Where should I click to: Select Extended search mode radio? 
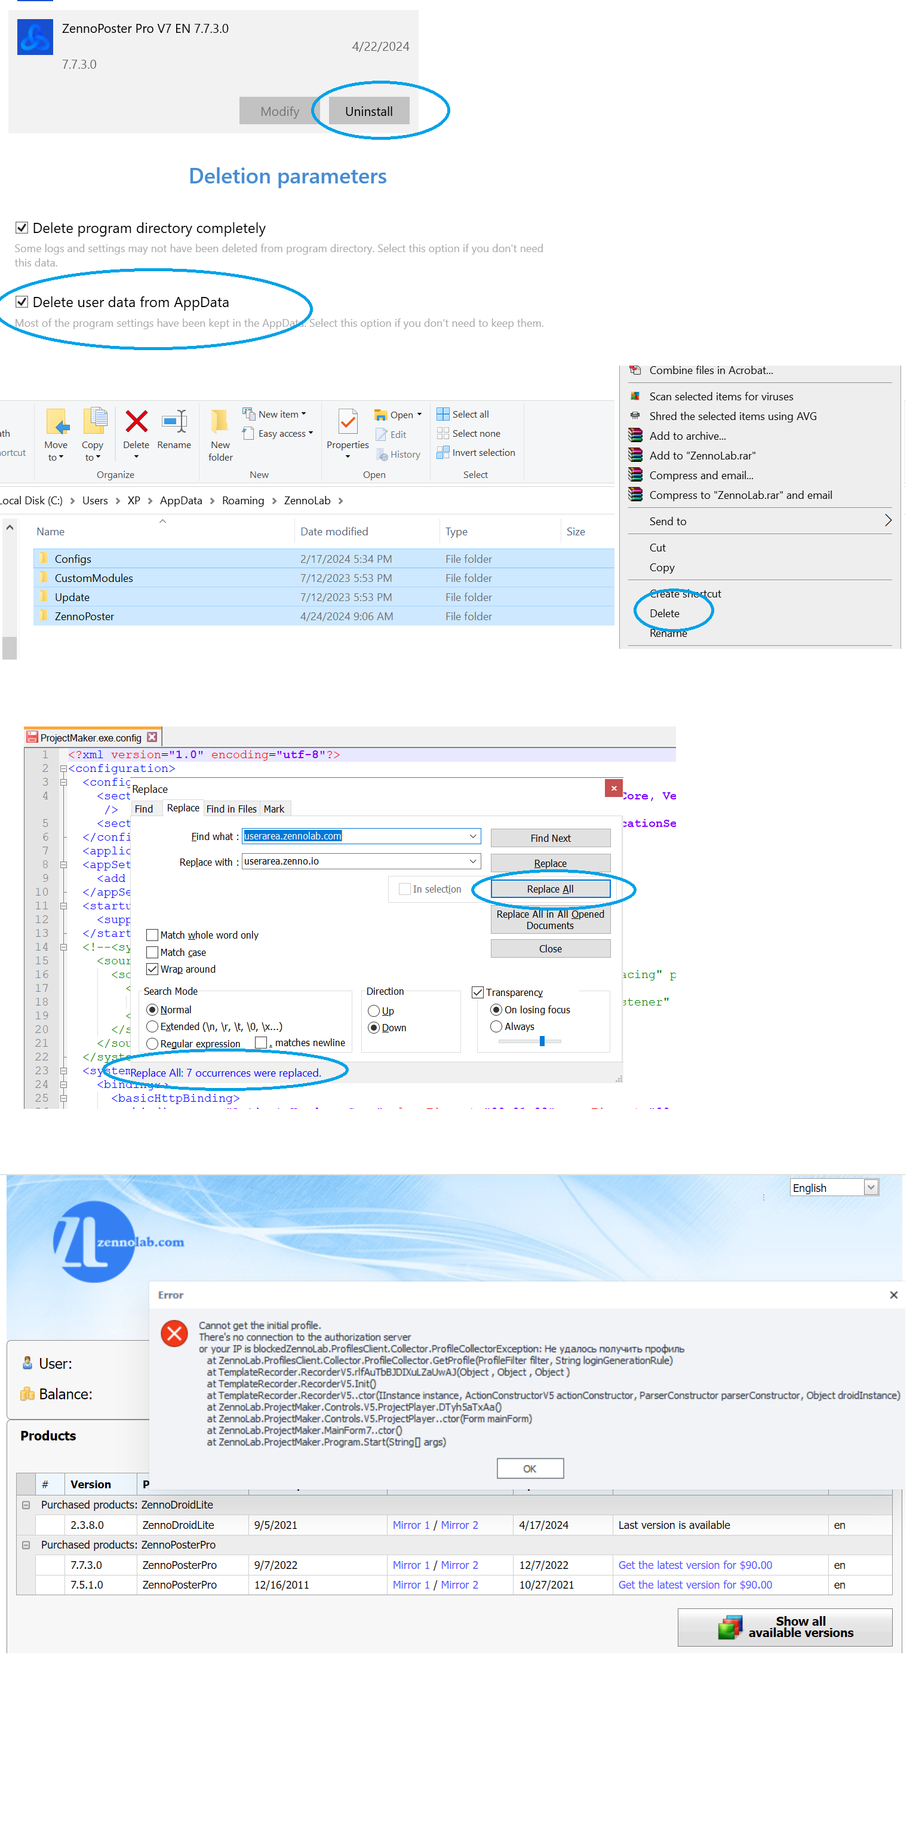(152, 1026)
